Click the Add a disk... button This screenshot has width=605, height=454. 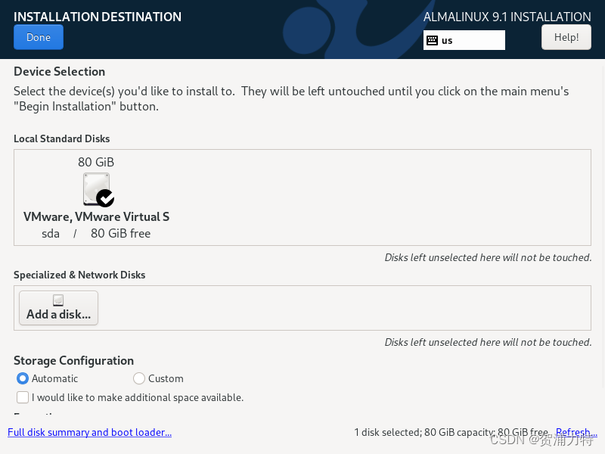(x=59, y=308)
